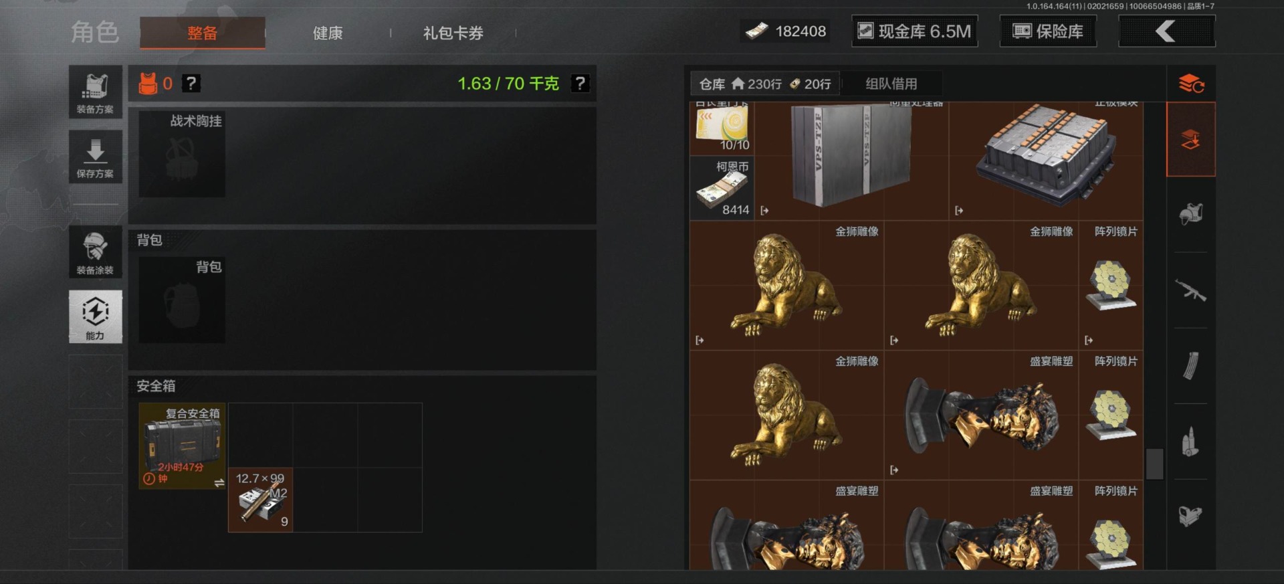
Task: Open the 组队借用 tab
Action: pos(891,84)
